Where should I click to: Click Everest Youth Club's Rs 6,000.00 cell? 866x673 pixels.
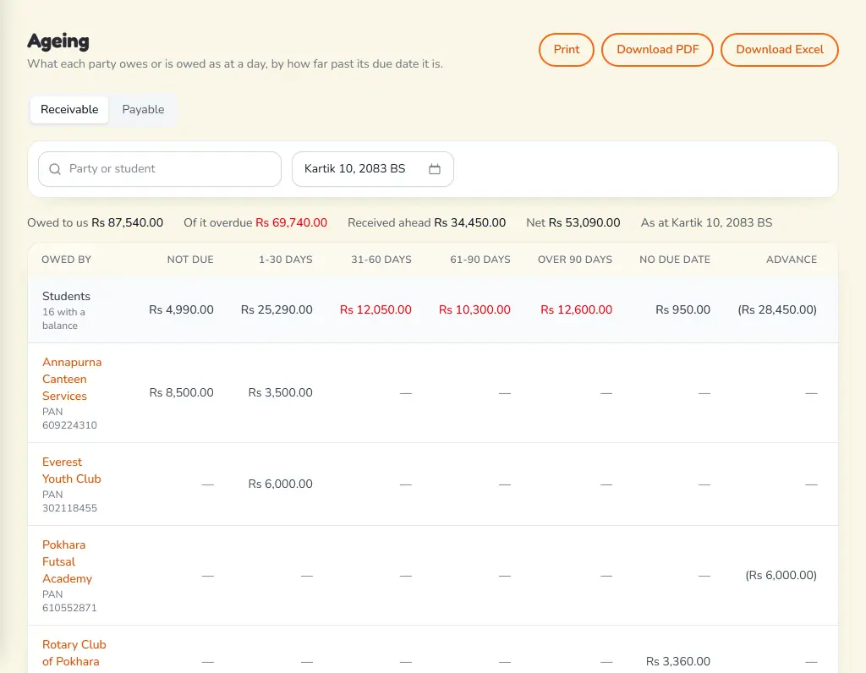pos(280,484)
